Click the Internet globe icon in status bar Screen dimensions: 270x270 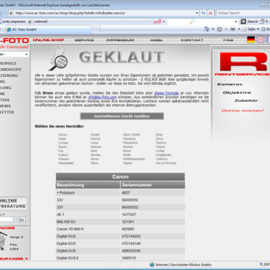pos(152,265)
